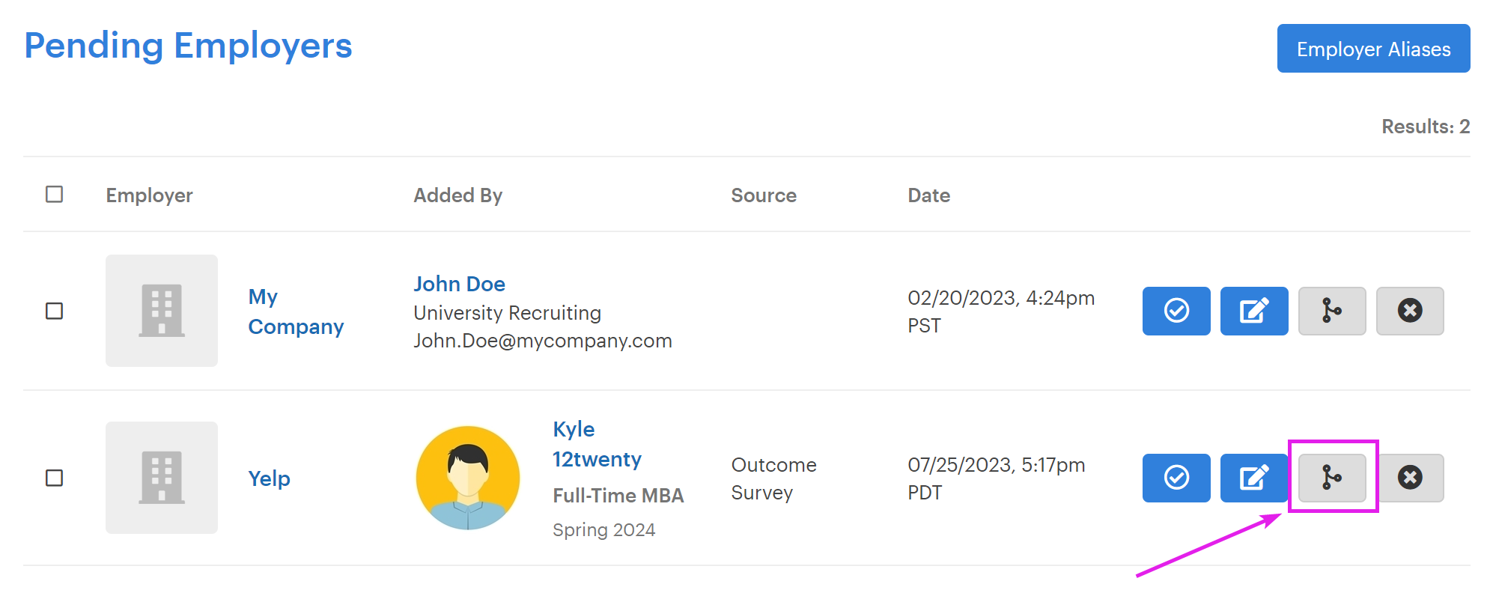This screenshot has width=1493, height=611.
Task: Reject My Company with X button
Action: tap(1409, 311)
